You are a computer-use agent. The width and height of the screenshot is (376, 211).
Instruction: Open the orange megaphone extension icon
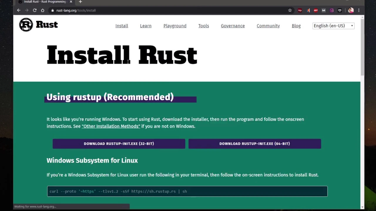[308, 10]
